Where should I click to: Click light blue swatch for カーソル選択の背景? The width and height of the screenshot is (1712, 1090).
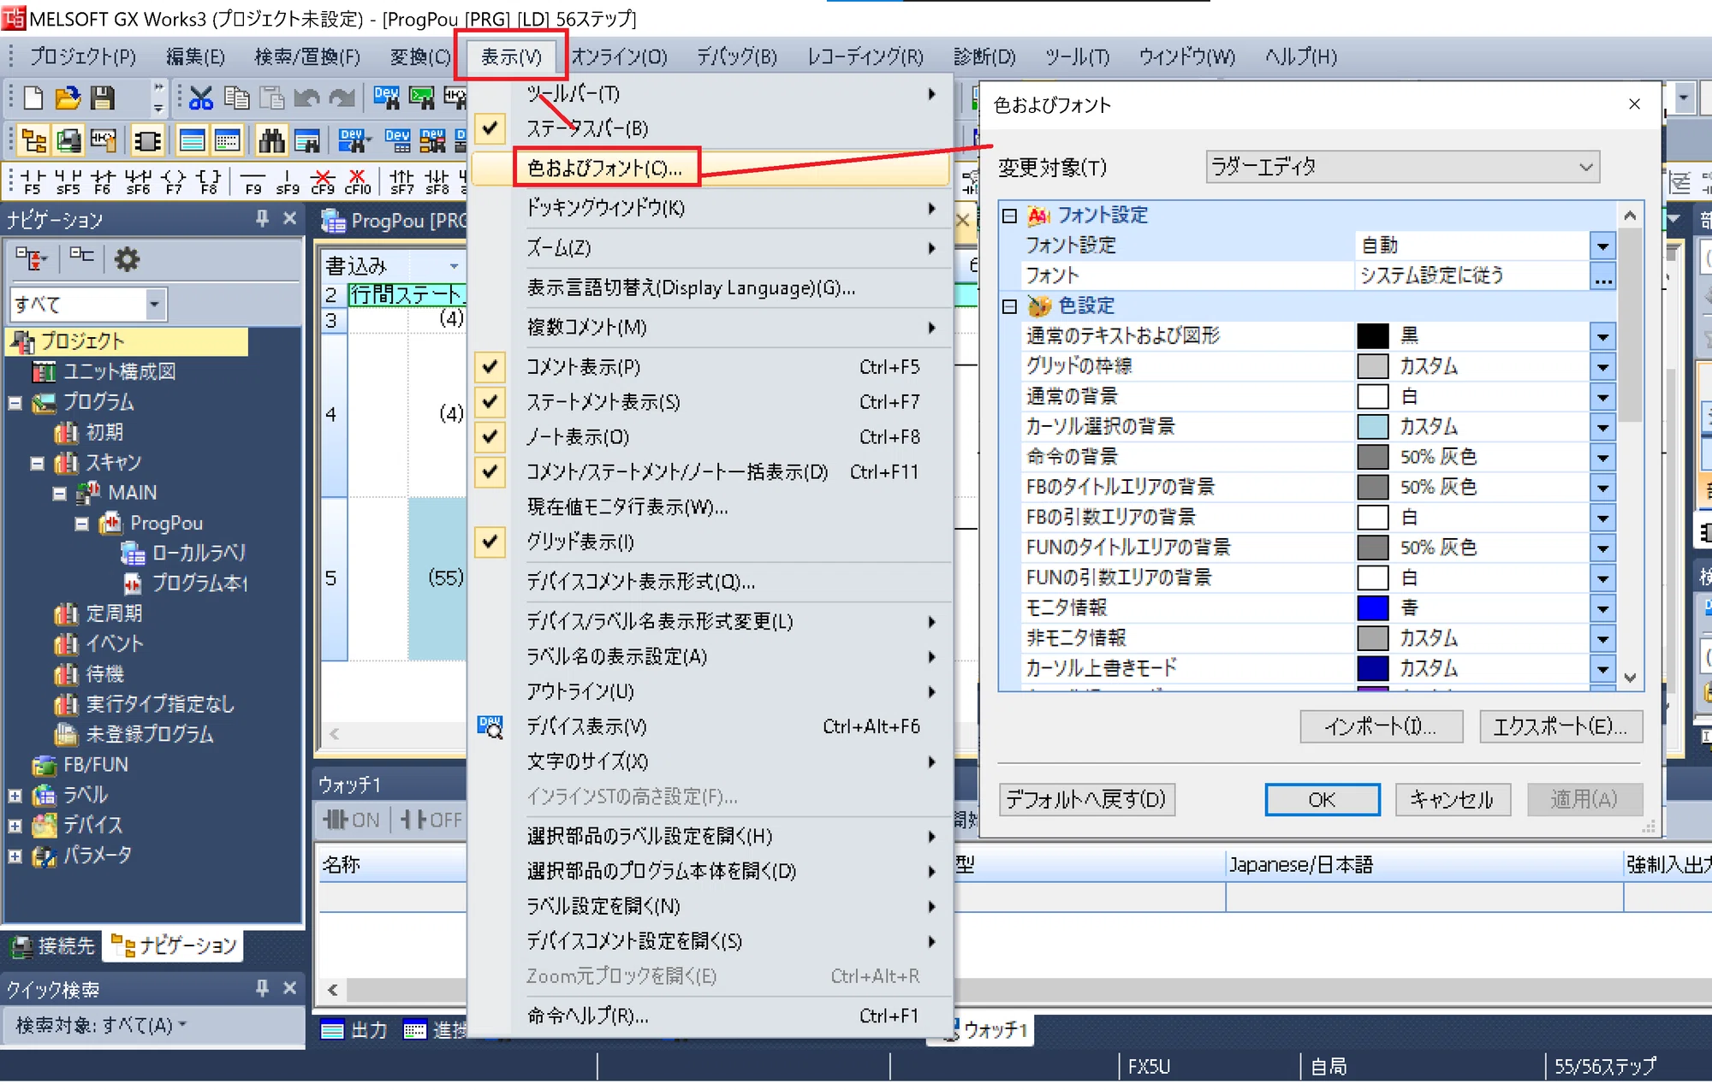pos(1372,427)
